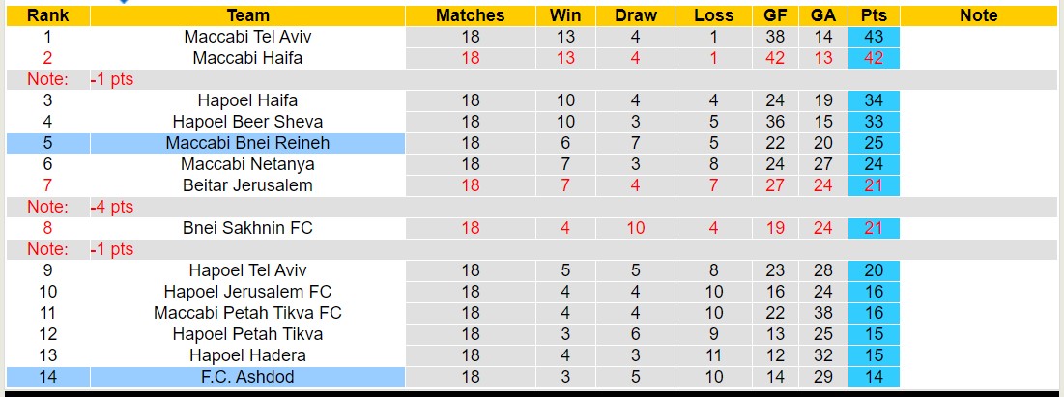Click the Pts column header
Screen dimensions: 1064x397
[874, 15]
